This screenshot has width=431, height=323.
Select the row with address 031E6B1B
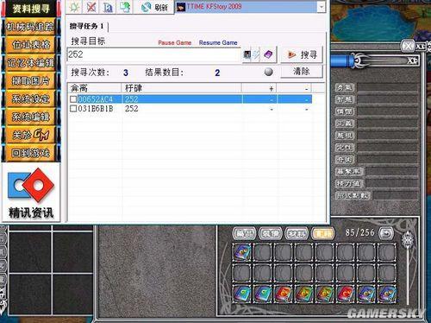[190, 109]
